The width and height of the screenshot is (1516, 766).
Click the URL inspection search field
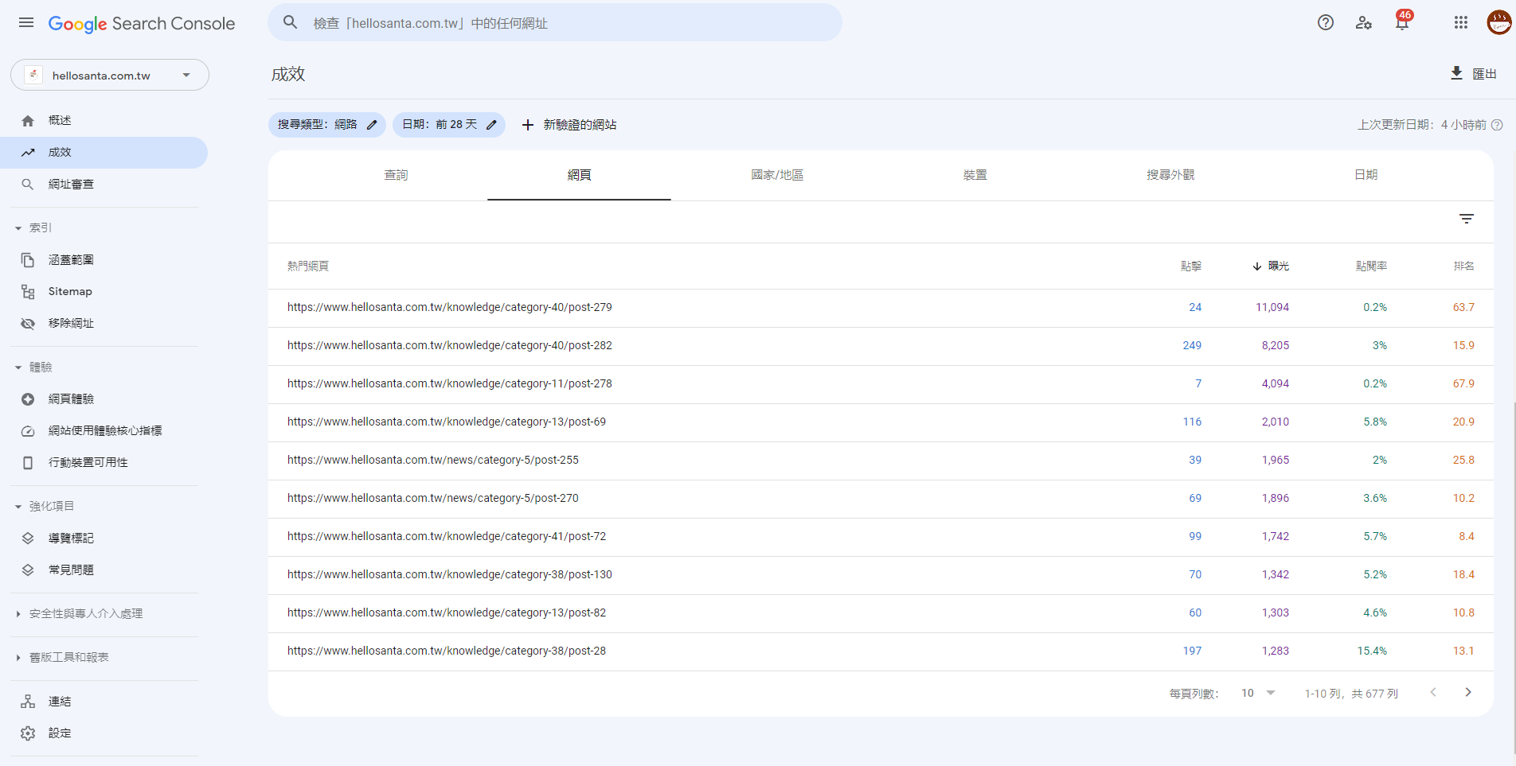(555, 22)
